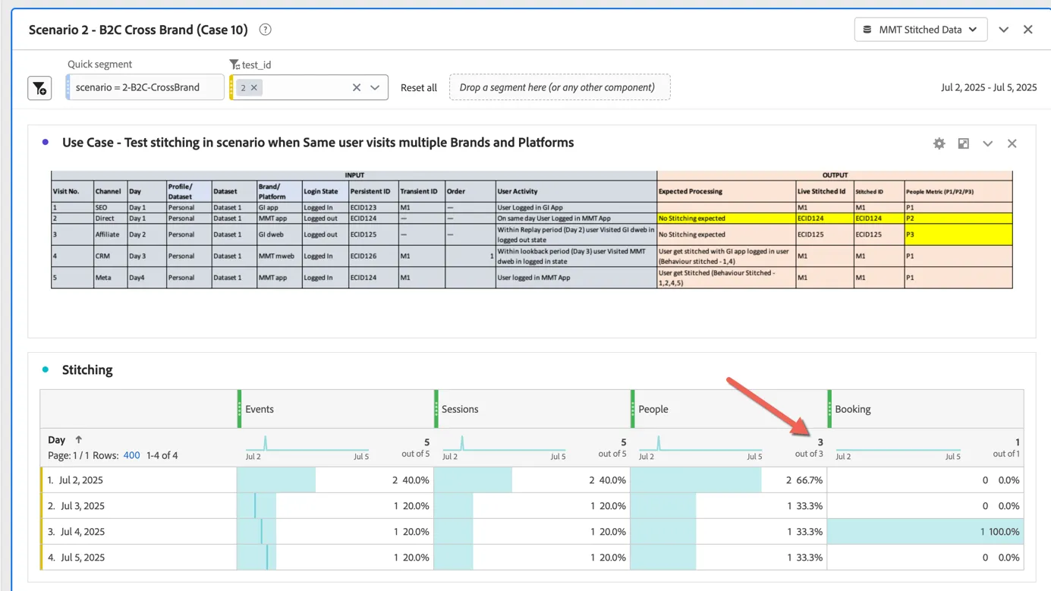Open Use Case visualization settings gear

(939, 143)
